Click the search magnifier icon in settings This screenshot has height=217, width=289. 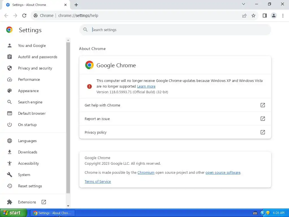click(x=85, y=29)
